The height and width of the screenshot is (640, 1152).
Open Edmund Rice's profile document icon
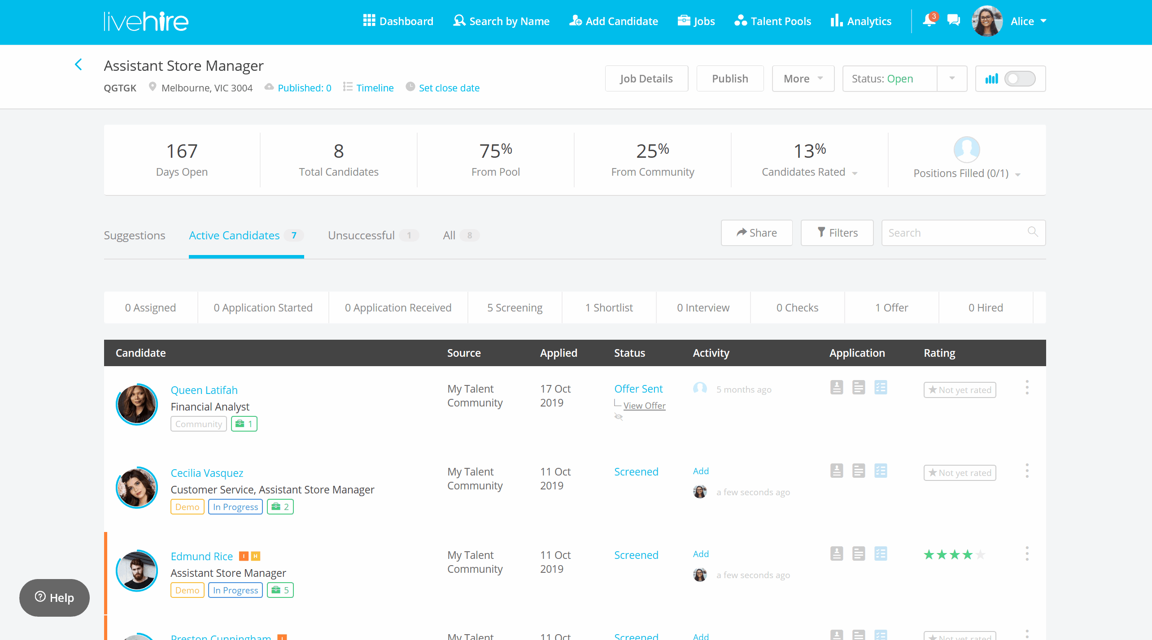click(837, 554)
